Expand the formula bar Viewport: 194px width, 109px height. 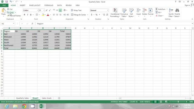point(192,24)
